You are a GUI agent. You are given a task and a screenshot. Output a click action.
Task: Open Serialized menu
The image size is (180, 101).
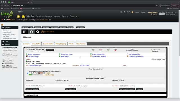(x=40, y=16)
